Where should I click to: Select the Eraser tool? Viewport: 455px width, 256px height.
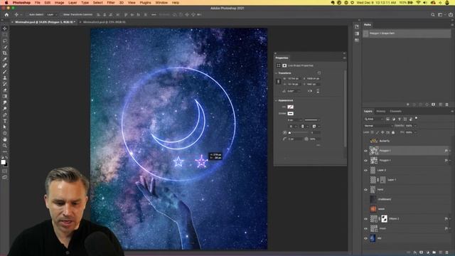5,90
